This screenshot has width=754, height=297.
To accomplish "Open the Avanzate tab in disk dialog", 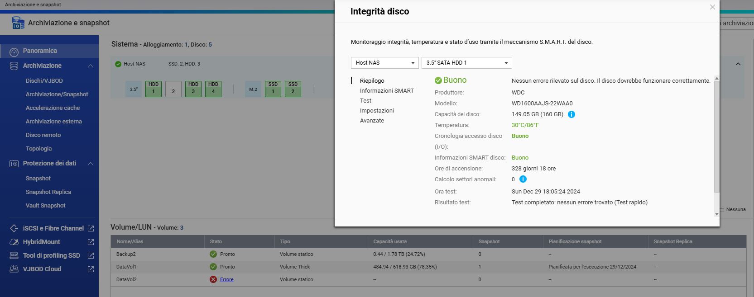I will pos(372,121).
